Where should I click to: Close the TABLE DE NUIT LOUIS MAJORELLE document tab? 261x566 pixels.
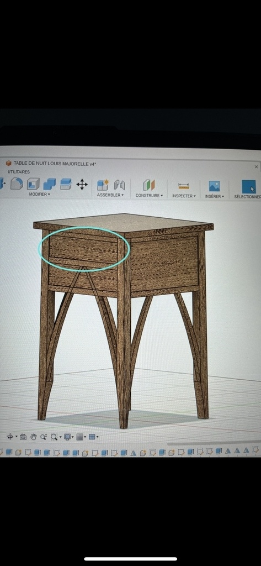(x=257, y=167)
